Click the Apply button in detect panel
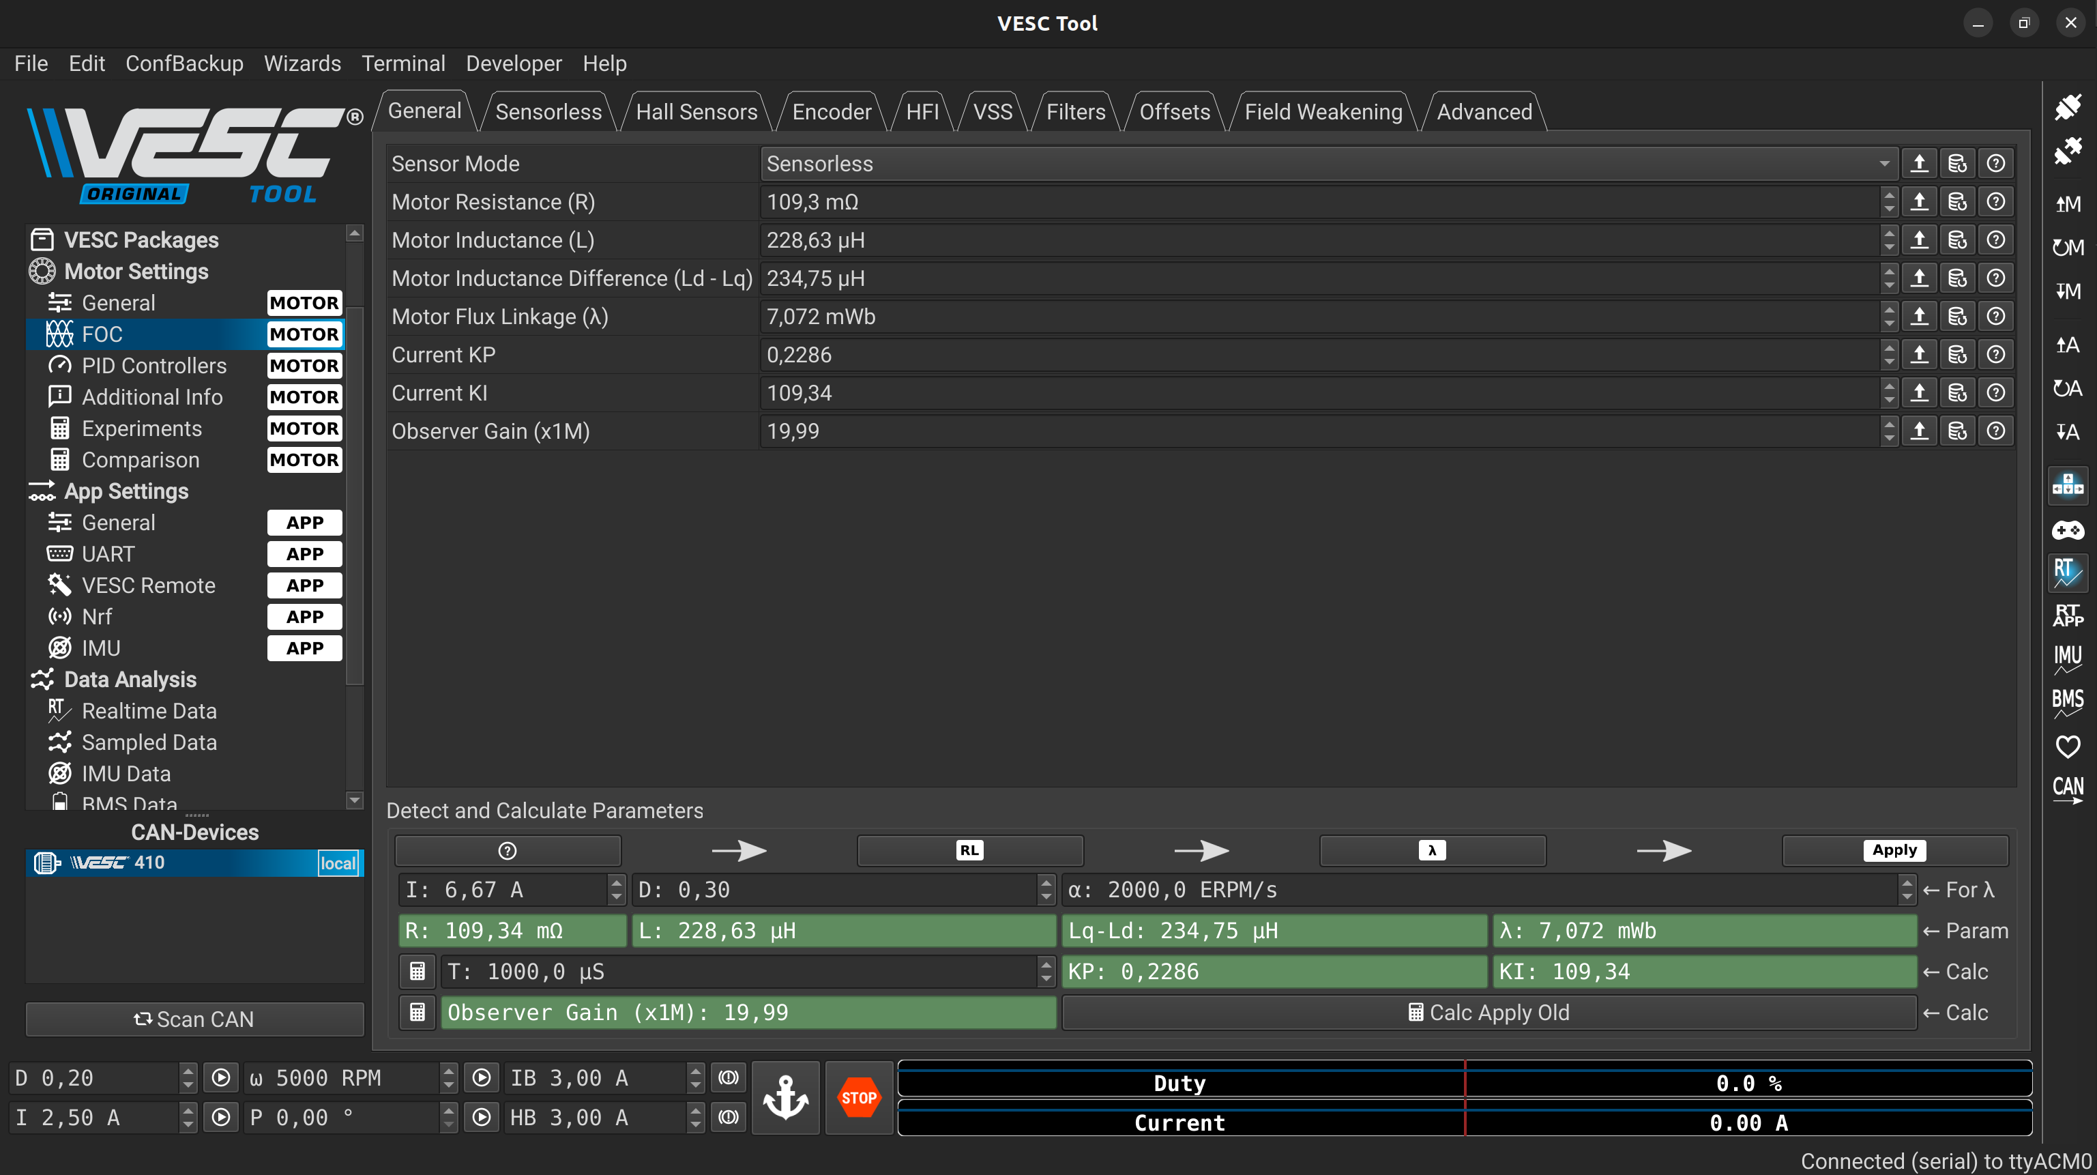 click(x=1894, y=851)
